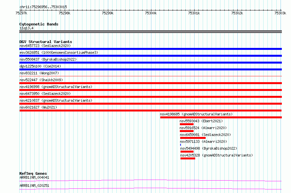Click the chr11:75296956..75303015 region label

pyautogui.click(x=43, y=7)
